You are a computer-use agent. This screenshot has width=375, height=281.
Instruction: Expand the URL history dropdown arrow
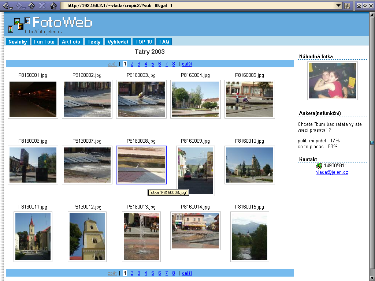(x=339, y=5)
